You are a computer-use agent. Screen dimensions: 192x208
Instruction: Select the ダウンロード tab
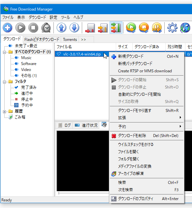12,39
